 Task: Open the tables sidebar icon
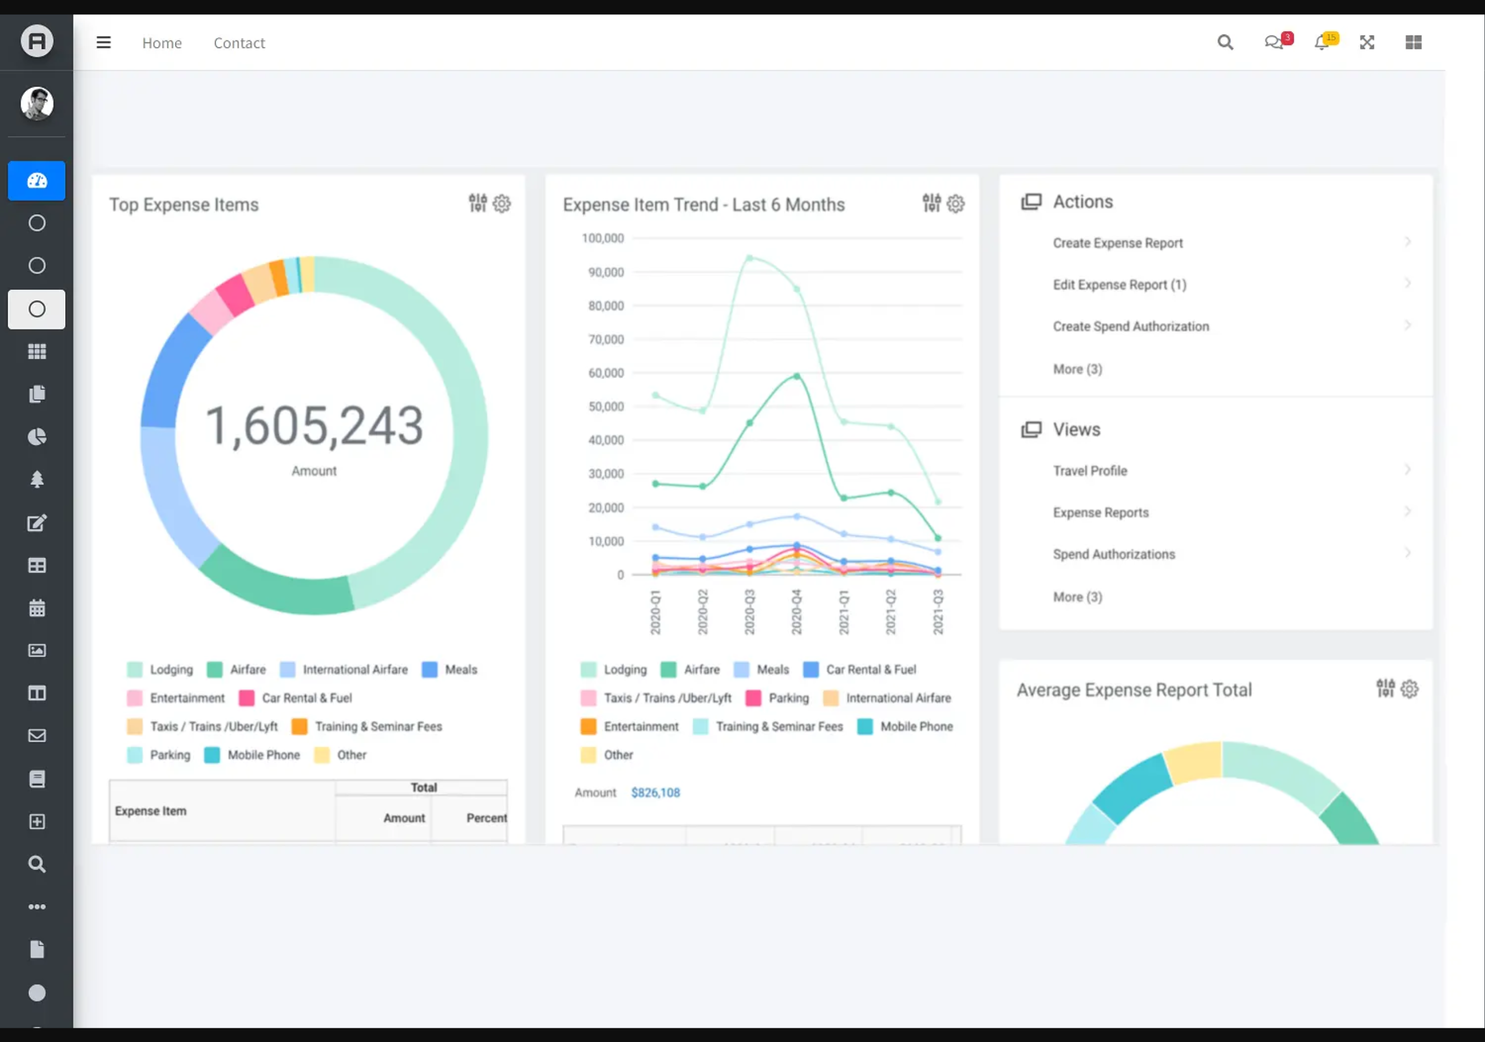[x=37, y=565]
